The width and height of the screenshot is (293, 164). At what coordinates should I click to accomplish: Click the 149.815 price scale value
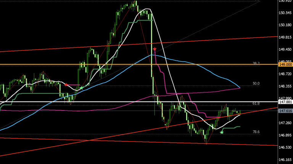(285, 37)
